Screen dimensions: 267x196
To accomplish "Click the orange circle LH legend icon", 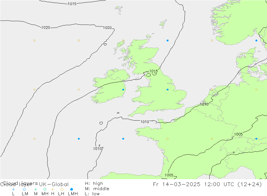I will tap(62, 189).
